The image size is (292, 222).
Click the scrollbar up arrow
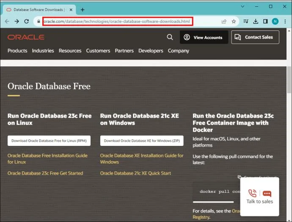coord(289,31)
